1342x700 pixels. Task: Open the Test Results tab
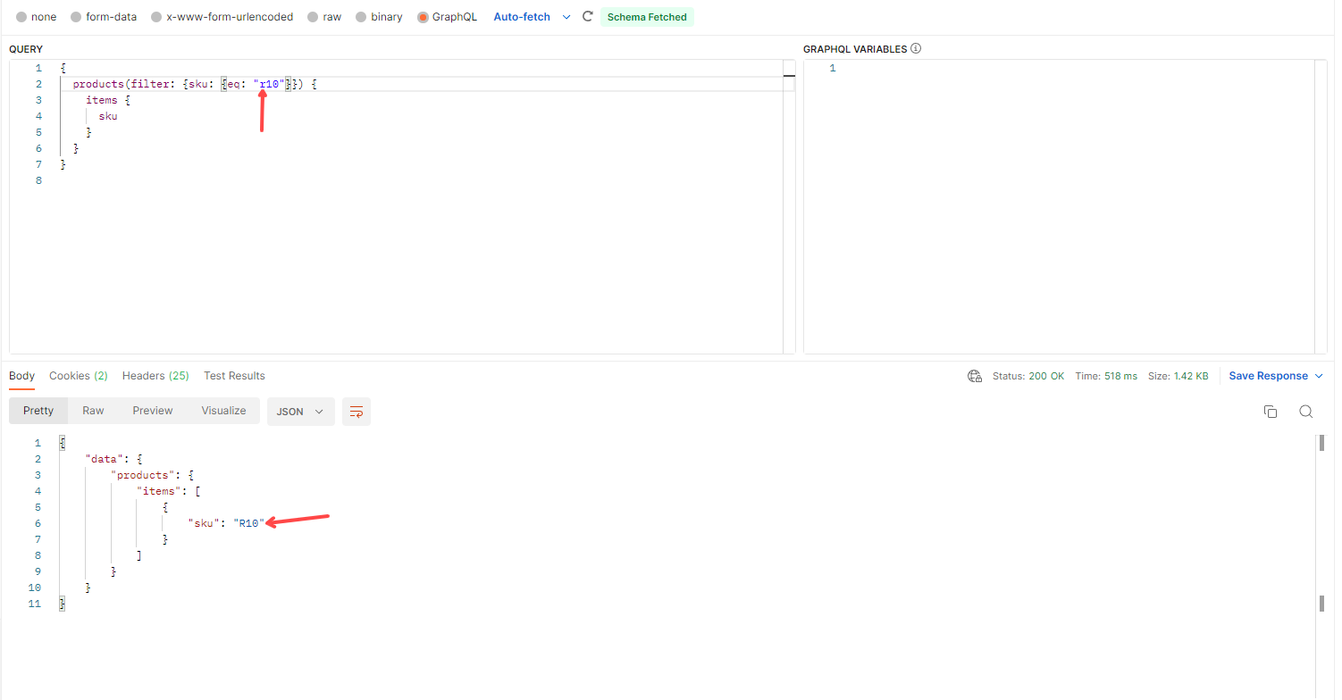pos(234,376)
